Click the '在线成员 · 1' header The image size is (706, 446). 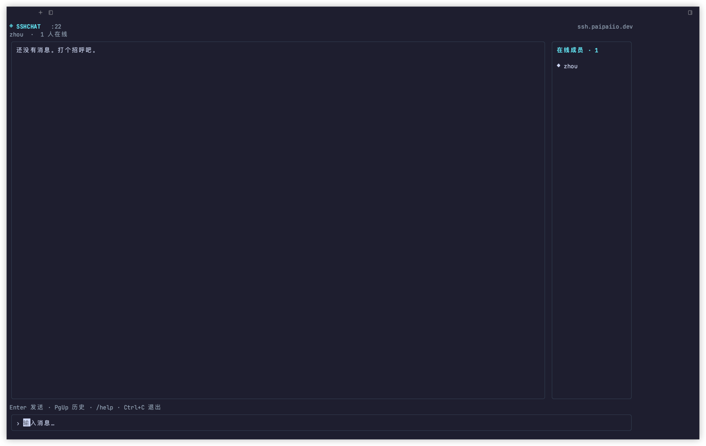coord(577,50)
